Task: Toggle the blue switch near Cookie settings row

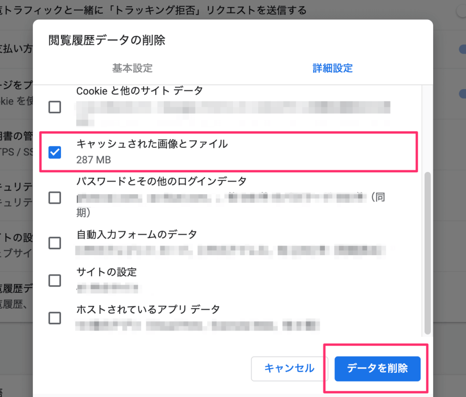Action: coord(463,93)
